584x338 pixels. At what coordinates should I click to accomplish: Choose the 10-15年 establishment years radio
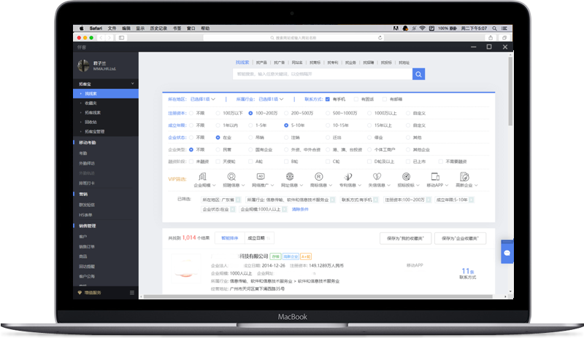pos(328,125)
